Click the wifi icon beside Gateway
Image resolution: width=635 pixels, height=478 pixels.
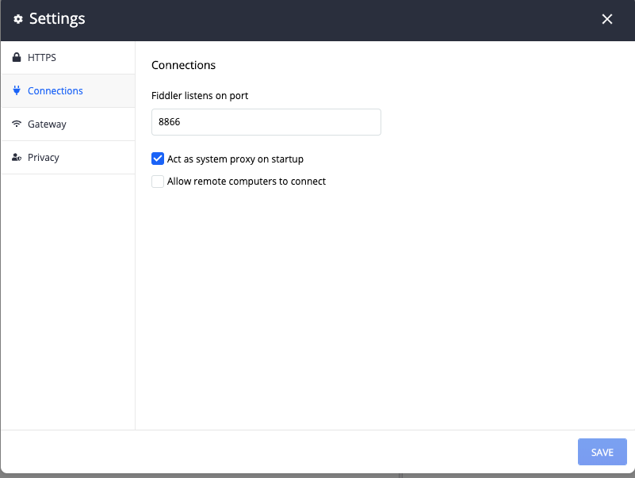tap(17, 124)
